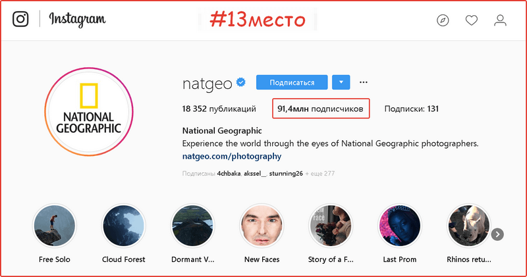Open the Dormant V... highlight
Screen dimensions: 527x277
(192, 226)
